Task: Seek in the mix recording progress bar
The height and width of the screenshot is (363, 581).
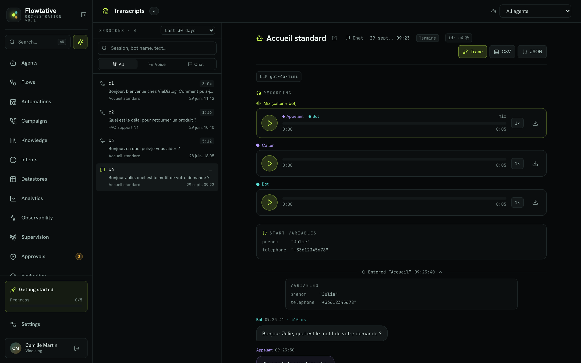Action: (x=394, y=123)
